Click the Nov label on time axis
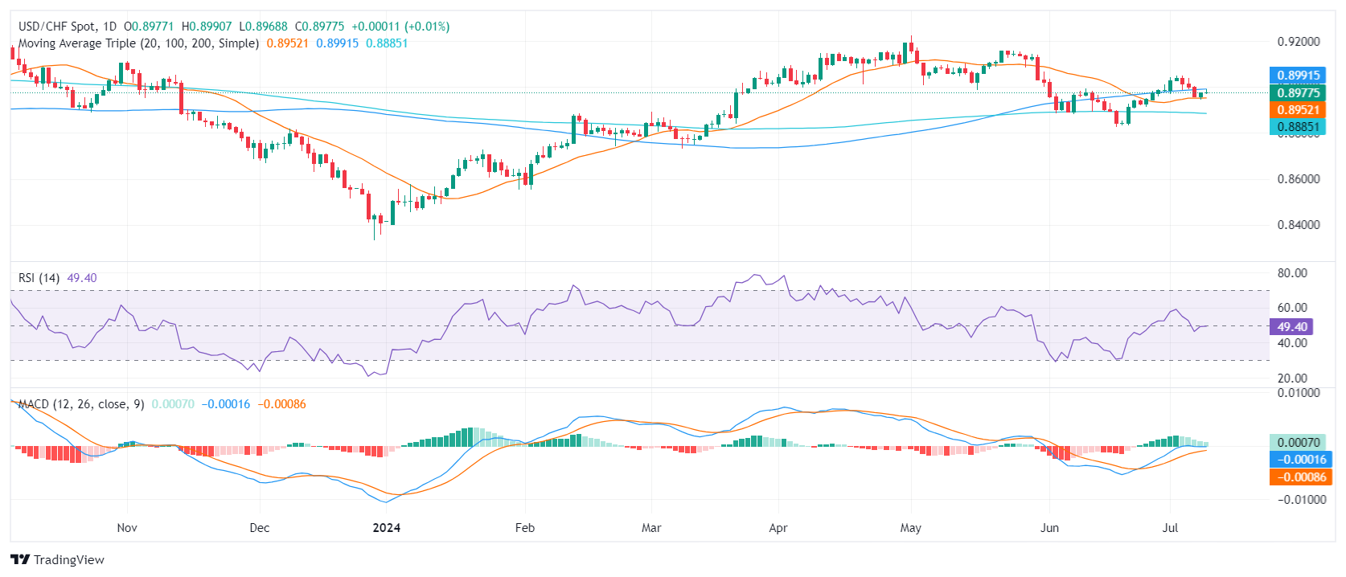The height and width of the screenshot is (577, 1346). 127,528
